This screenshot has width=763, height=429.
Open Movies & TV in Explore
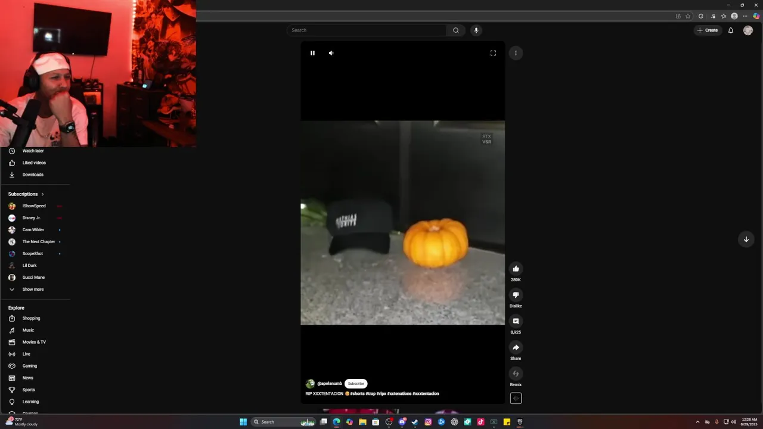[35, 342]
